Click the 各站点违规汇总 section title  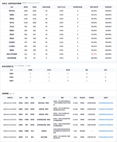click(x=8, y=66)
